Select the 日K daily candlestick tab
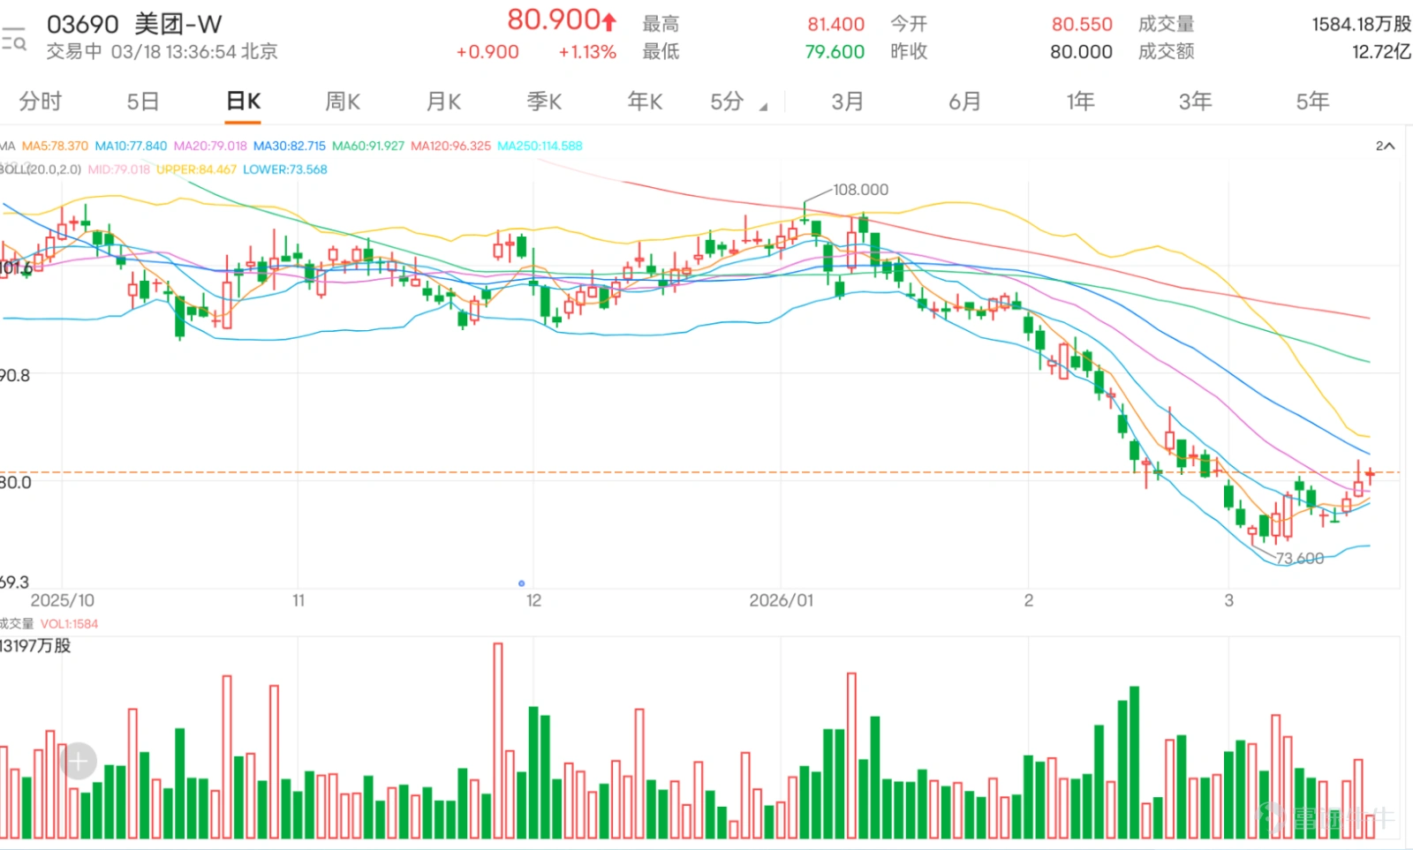The image size is (1413, 850). [243, 102]
